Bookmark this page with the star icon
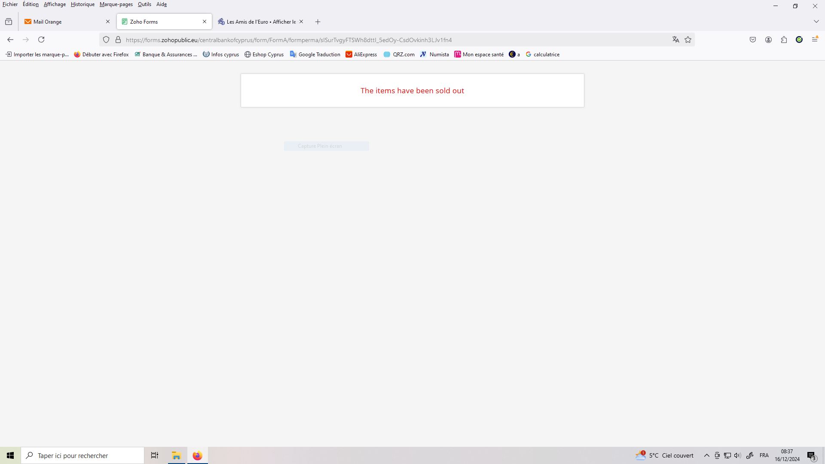Viewport: 825px width, 464px height. click(688, 40)
